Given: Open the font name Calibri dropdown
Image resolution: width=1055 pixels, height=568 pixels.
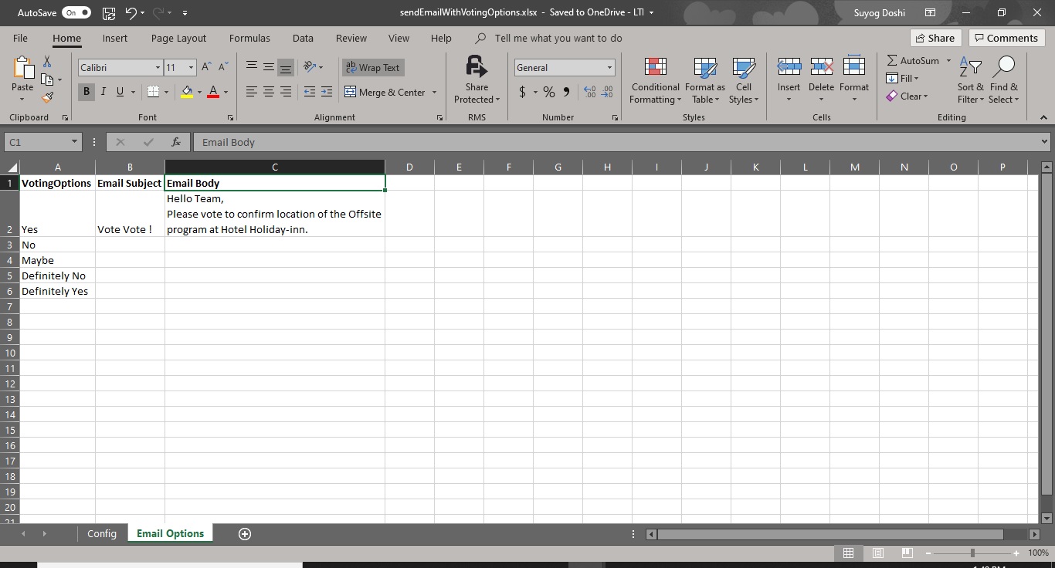Looking at the screenshot, I should pos(158,68).
